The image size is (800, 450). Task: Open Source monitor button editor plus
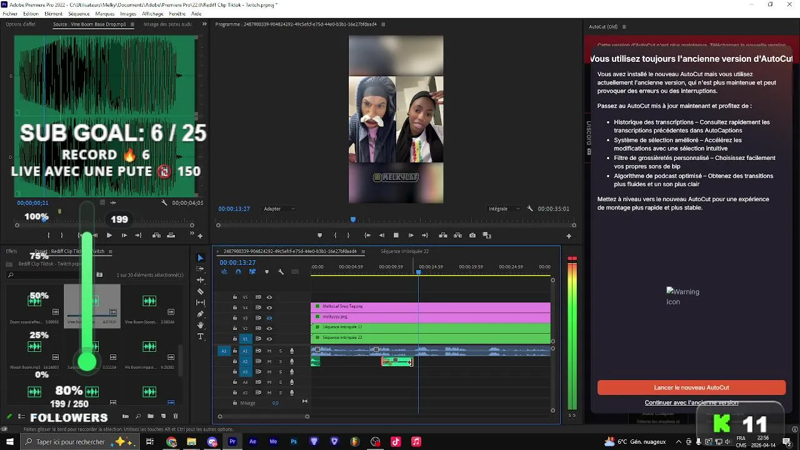click(200, 236)
